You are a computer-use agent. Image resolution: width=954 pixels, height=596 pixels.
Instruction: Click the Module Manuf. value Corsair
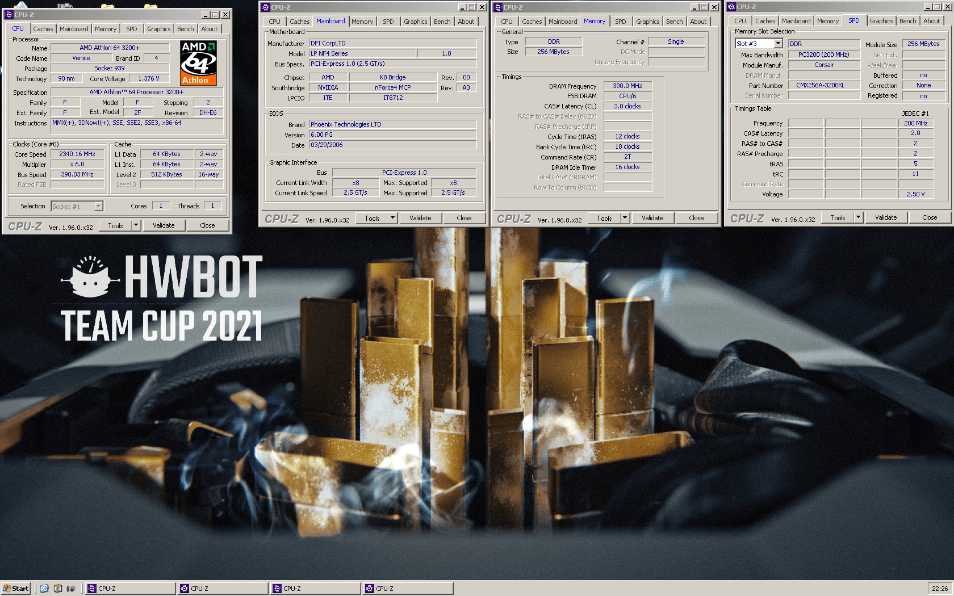pyautogui.click(x=824, y=65)
